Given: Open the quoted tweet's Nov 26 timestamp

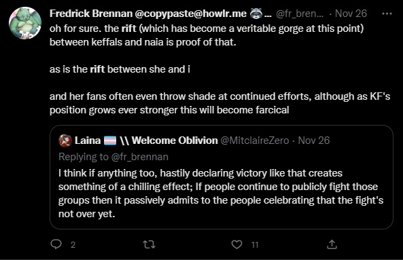Looking at the screenshot, I should pyautogui.click(x=313, y=141).
